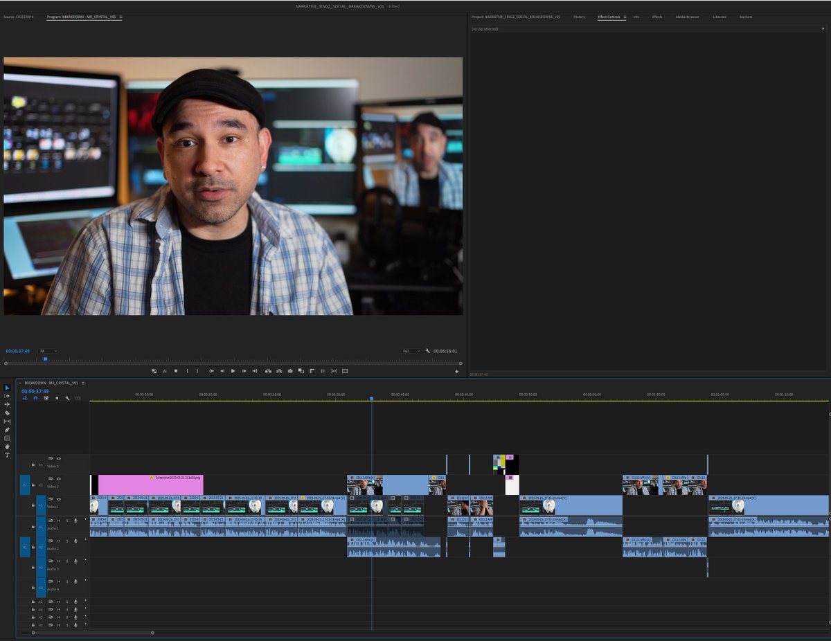This screenshot has height=641, width=831.
Task: Toggle safe margins in program monitor
Action: [x=345, y=371]
